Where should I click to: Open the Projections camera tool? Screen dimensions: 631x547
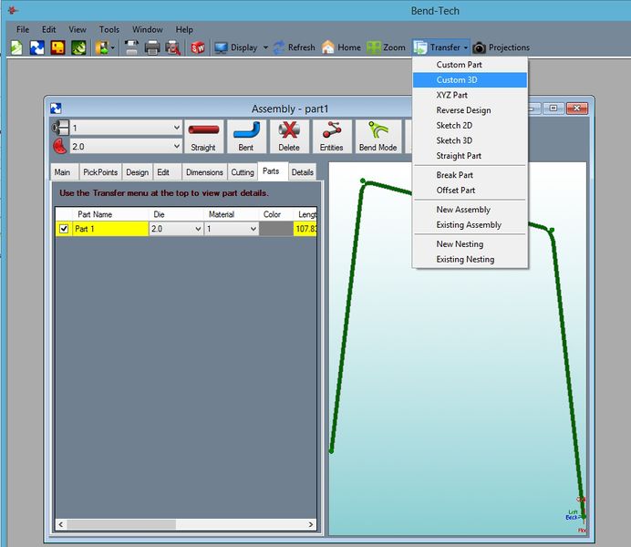(x=501, y=47)
